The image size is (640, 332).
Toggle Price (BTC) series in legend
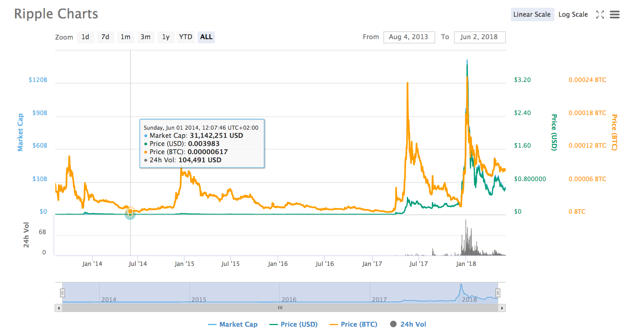point(353,325)
